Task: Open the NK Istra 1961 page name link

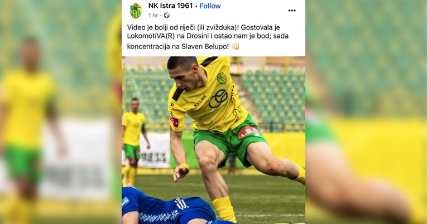Action: coord(170,6)
